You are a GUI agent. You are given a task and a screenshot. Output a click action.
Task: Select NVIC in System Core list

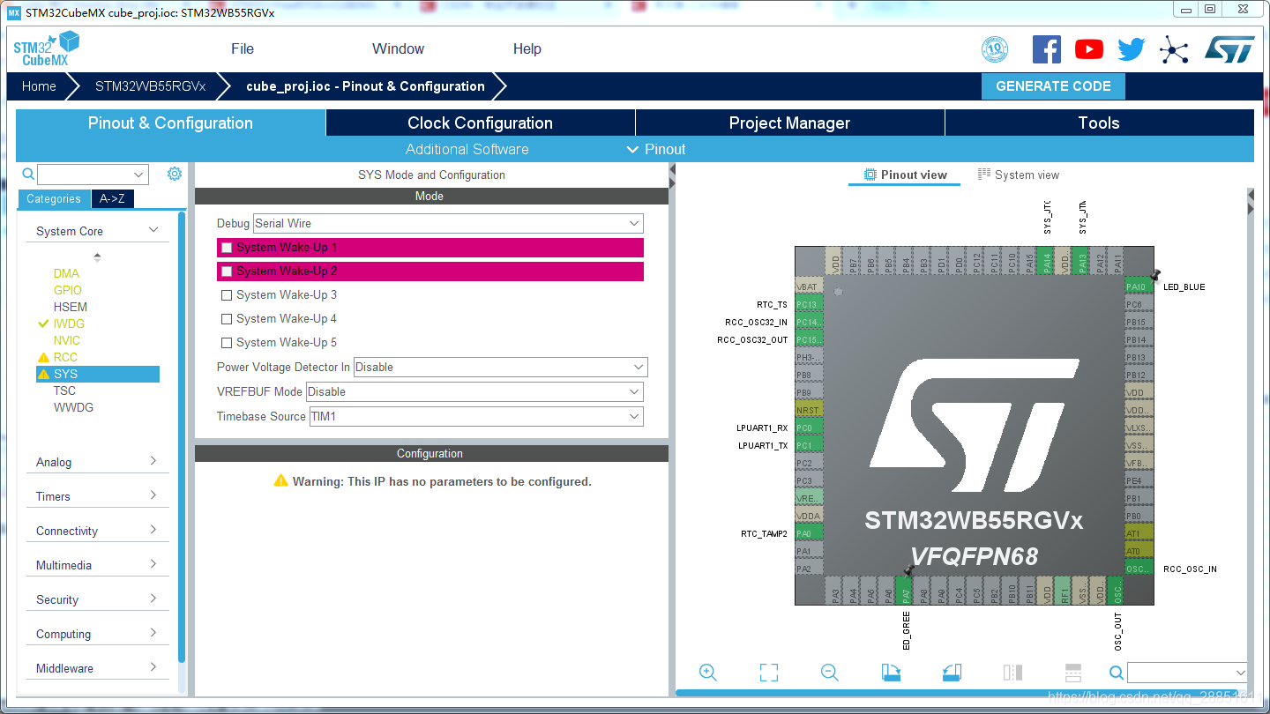(x=66, y=340)
